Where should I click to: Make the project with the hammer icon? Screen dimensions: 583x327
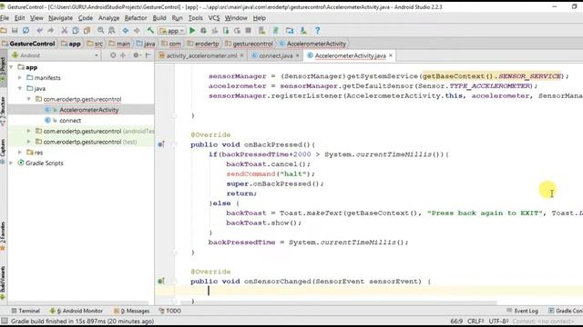pyautogui.click(x=150, y=30)
